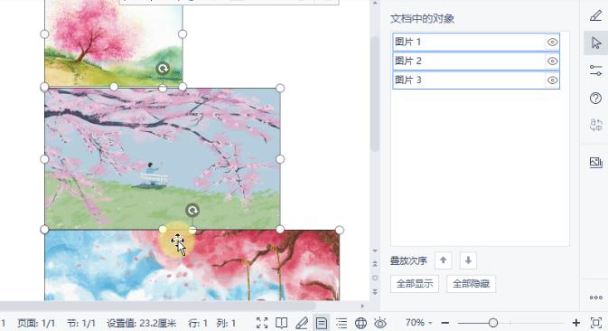Select 图片 3 in the object list
The image size is (608, 331).
(x=476, y=80)
